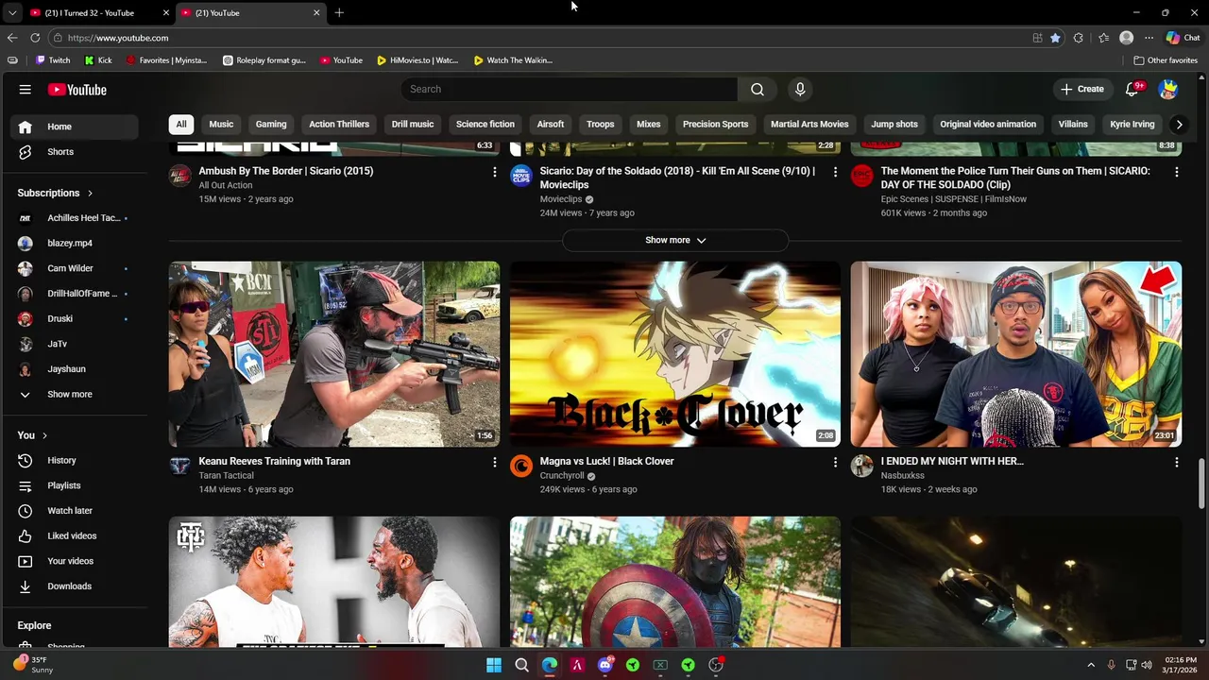Open Watch later in sidebar
This screenshot has height=680, width=1209.
pyautogui.click(x=76, y=511)
